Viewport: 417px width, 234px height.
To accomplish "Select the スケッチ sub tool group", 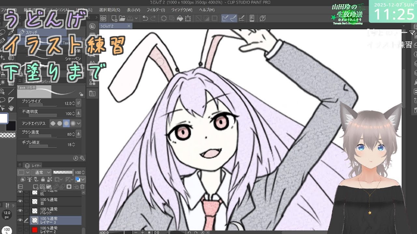I will pyautogui.click(x=42, y=32).
